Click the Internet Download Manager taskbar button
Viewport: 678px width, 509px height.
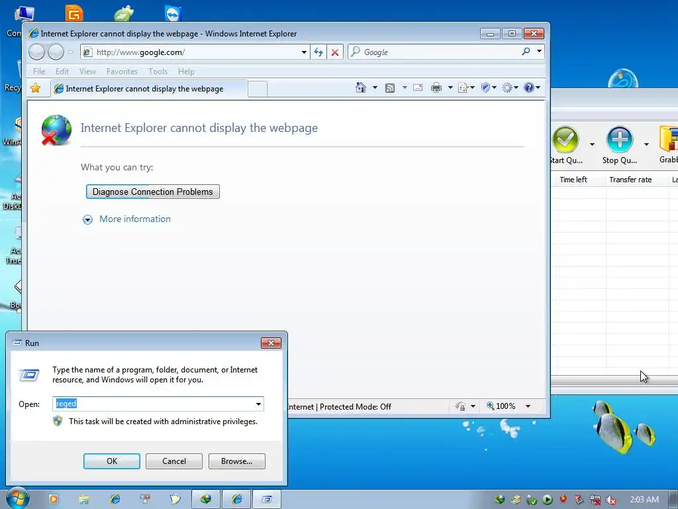coord(206,500)
